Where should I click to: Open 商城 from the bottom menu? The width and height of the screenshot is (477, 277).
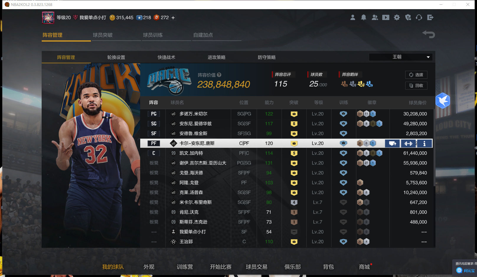tap(364, 267)
